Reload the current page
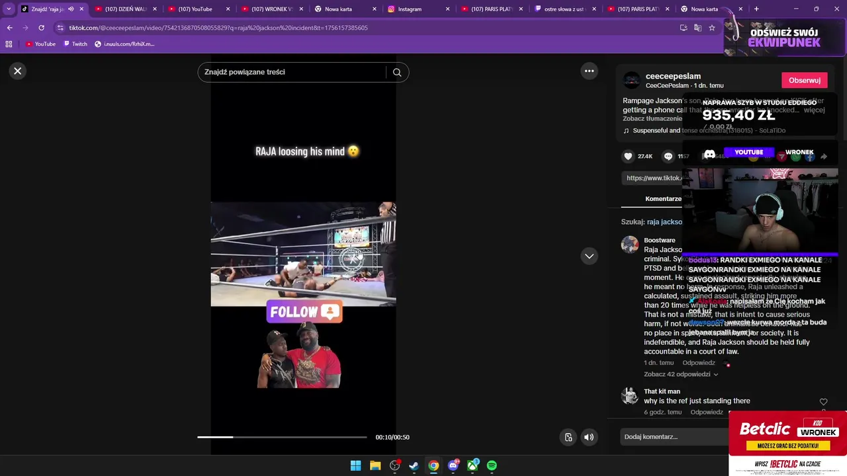This screenshot has height=476, width=847. [41, 28]
